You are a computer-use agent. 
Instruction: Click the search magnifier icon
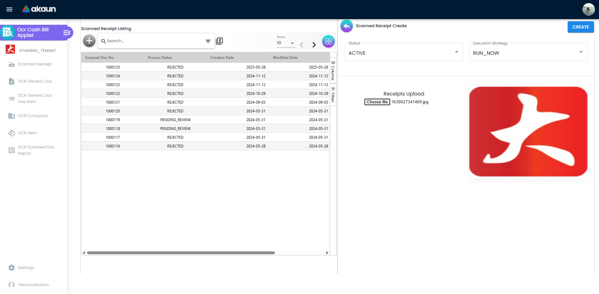pos(103,41)
